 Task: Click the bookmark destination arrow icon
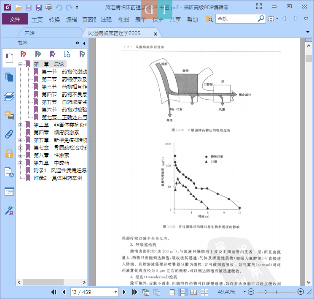click(x=52, y=54)
